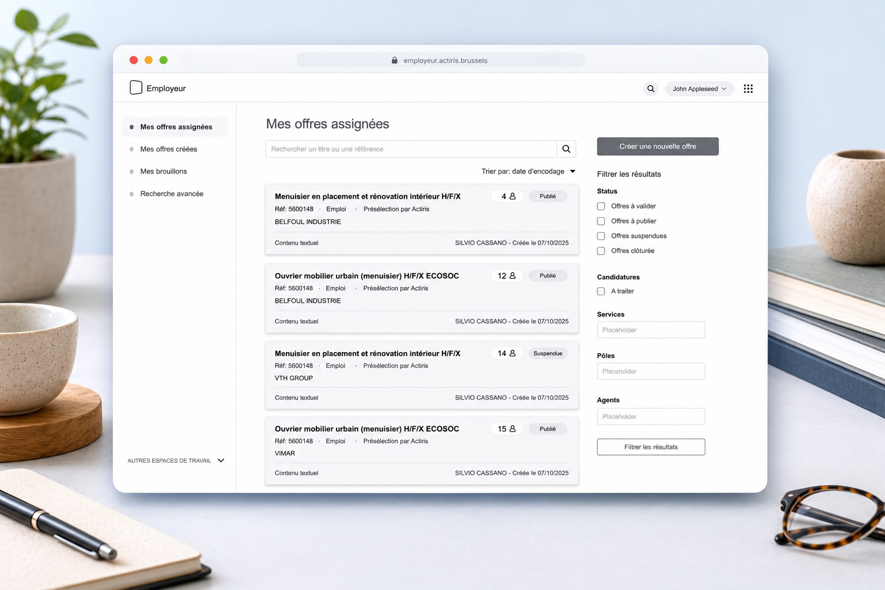Click the employeur.actiris.brussels address bar
Image resolution: width=885 pixels, height=590 pixels.
(x=441, y=60)
